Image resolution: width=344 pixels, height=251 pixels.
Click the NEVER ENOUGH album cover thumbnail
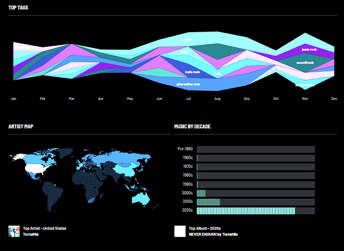pyautogui.click(x=180, y=231)
